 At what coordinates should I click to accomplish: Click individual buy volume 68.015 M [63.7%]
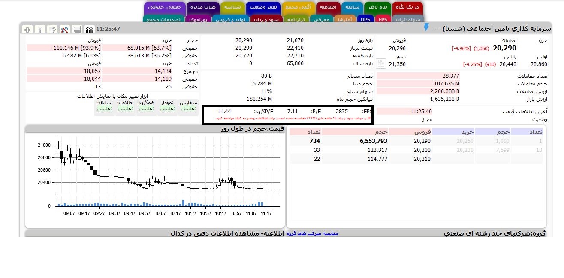[x=149, y=48]
